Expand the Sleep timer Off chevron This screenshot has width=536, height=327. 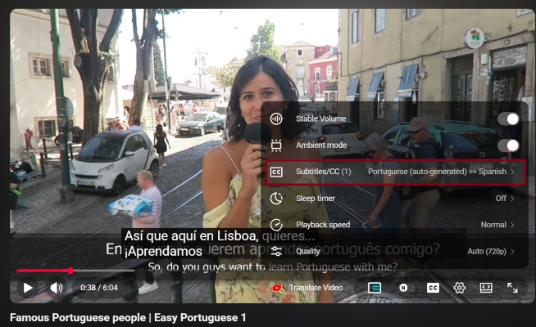tap(512, 199)
